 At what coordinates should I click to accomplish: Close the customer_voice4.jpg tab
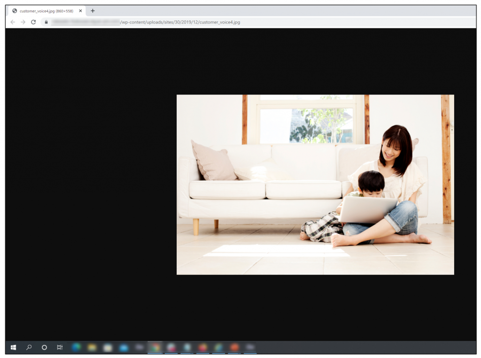[80, 11]
